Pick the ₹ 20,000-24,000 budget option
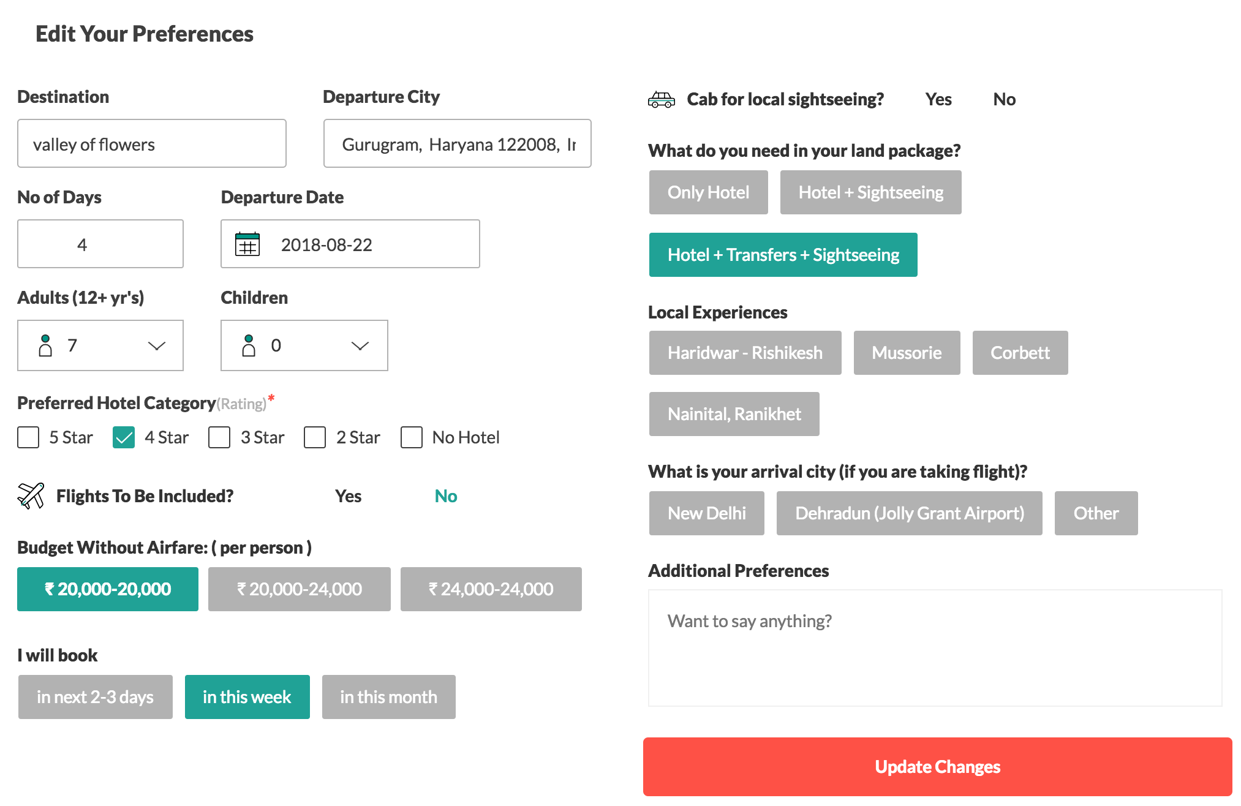 point(299,589)
